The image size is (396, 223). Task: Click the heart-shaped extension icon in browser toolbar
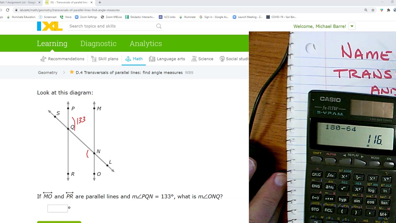tap(381, 10)
